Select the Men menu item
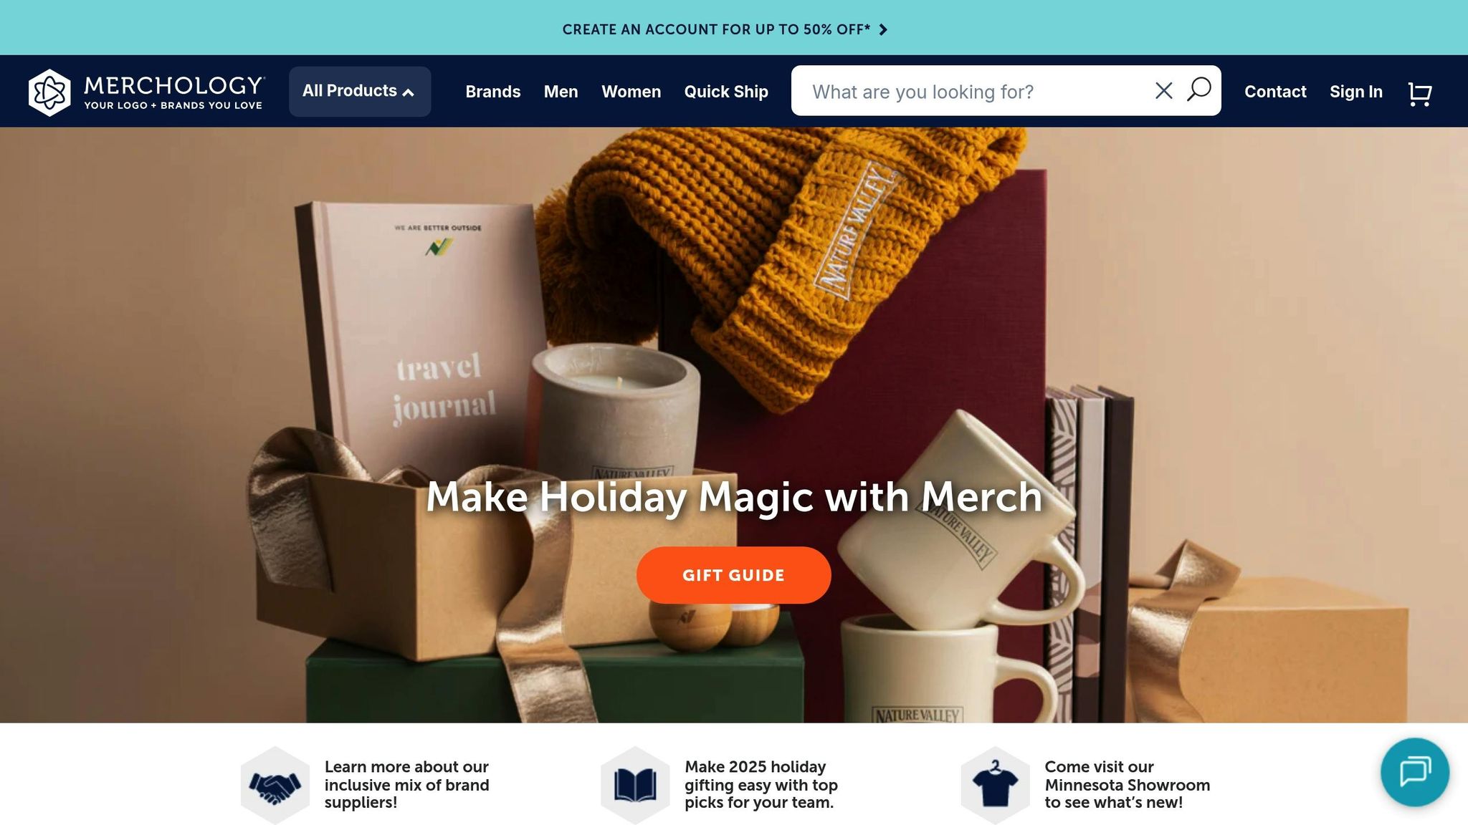This screenshot has height=825, width=1468. point(561,92)
